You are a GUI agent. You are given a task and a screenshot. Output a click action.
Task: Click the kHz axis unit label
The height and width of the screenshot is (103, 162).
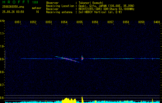point(2,21)
